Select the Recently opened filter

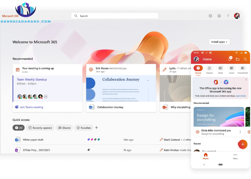[40, 128]
